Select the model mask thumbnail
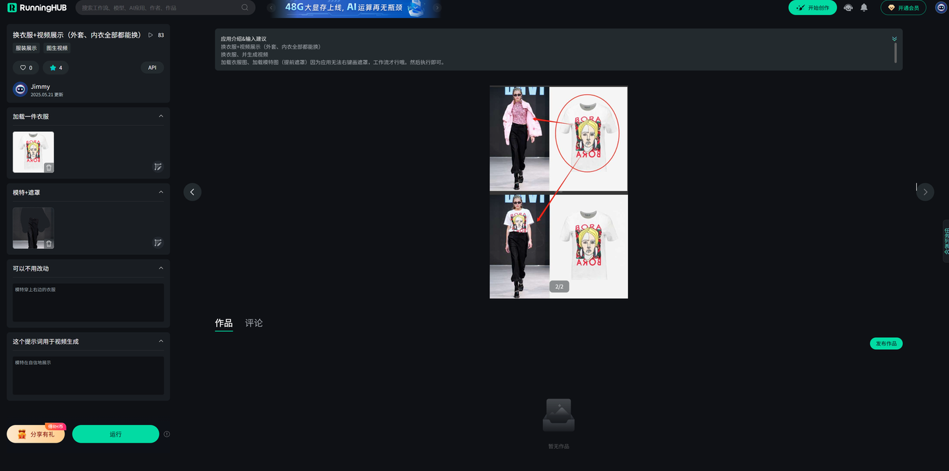Screen dimensions: 949x471 (x=33, y=228)
